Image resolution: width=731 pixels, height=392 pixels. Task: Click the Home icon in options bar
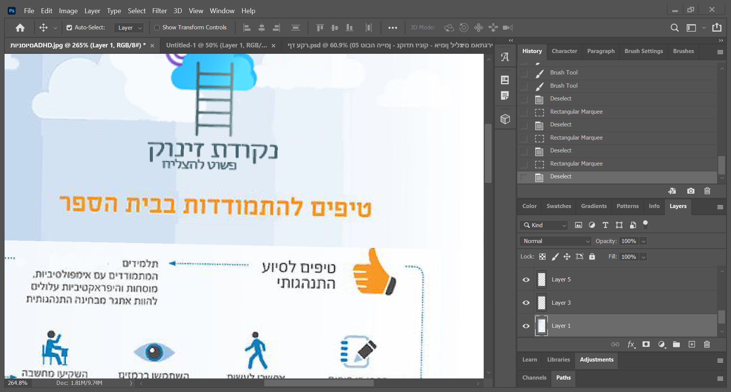coord(20,27)
